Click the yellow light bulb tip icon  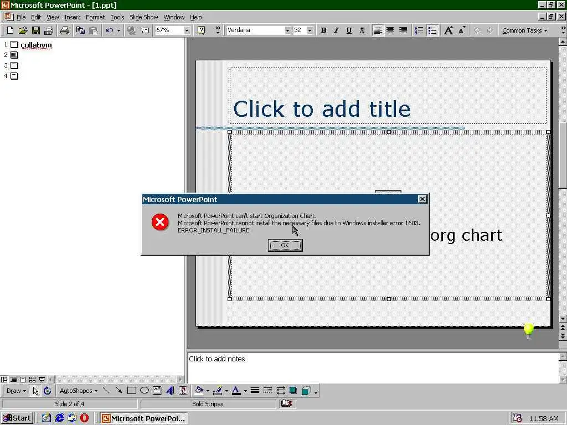tap(528, 330)
